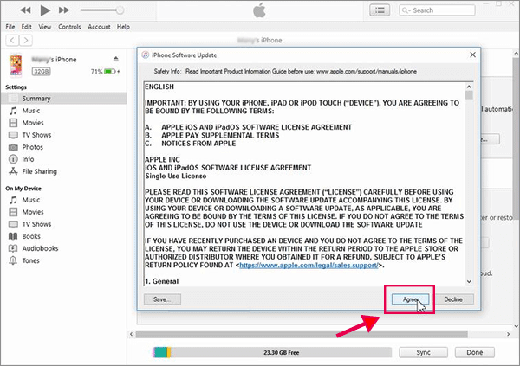Open the Controls menu
The image size is (520, 366).
69,27
